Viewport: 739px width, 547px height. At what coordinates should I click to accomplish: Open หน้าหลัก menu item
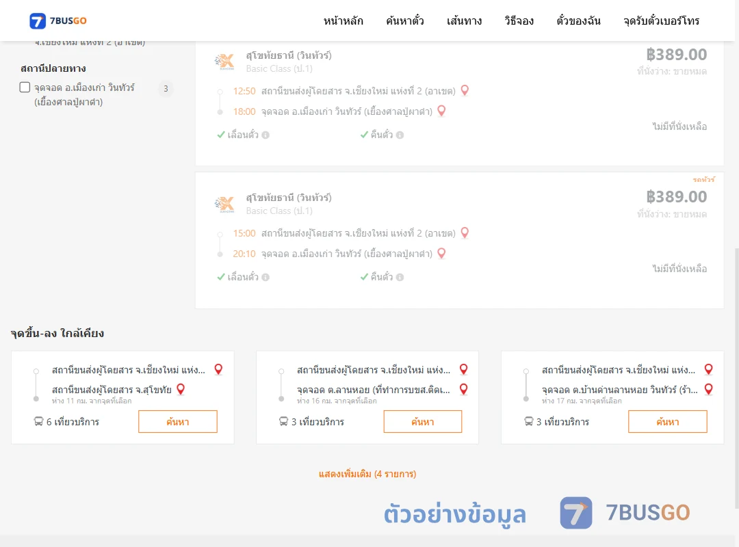tap(343, 21)
